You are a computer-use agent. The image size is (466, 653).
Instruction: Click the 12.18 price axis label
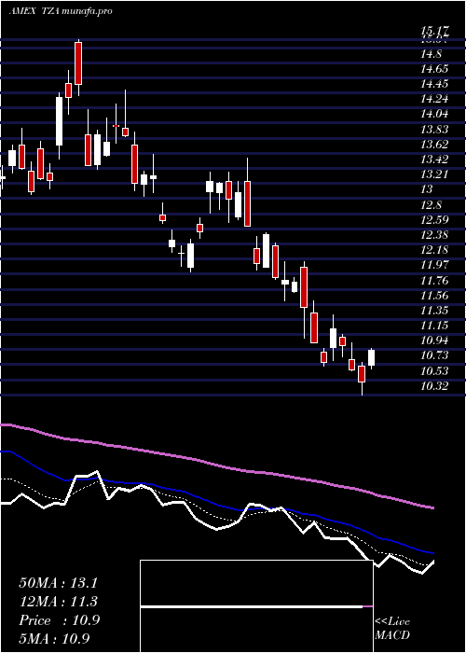pyautogui.click(x=434, y=250)
